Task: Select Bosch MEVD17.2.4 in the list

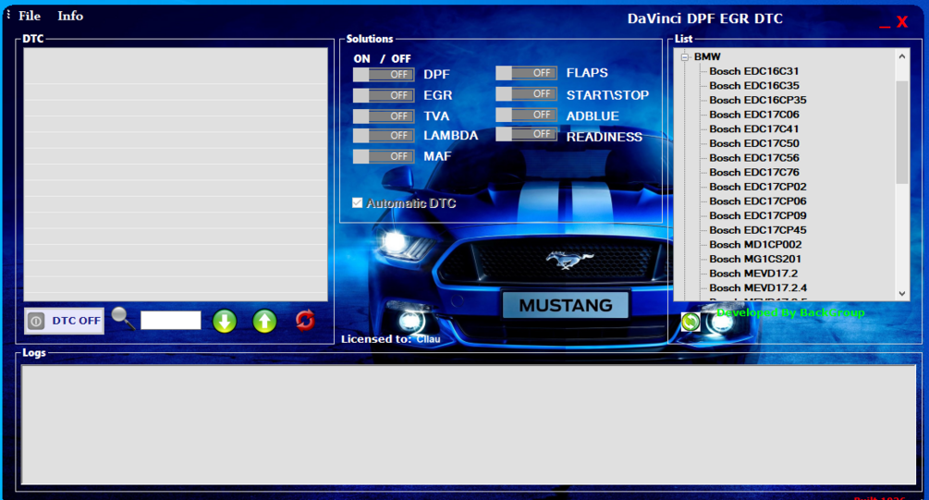Action: pos(758,288)
